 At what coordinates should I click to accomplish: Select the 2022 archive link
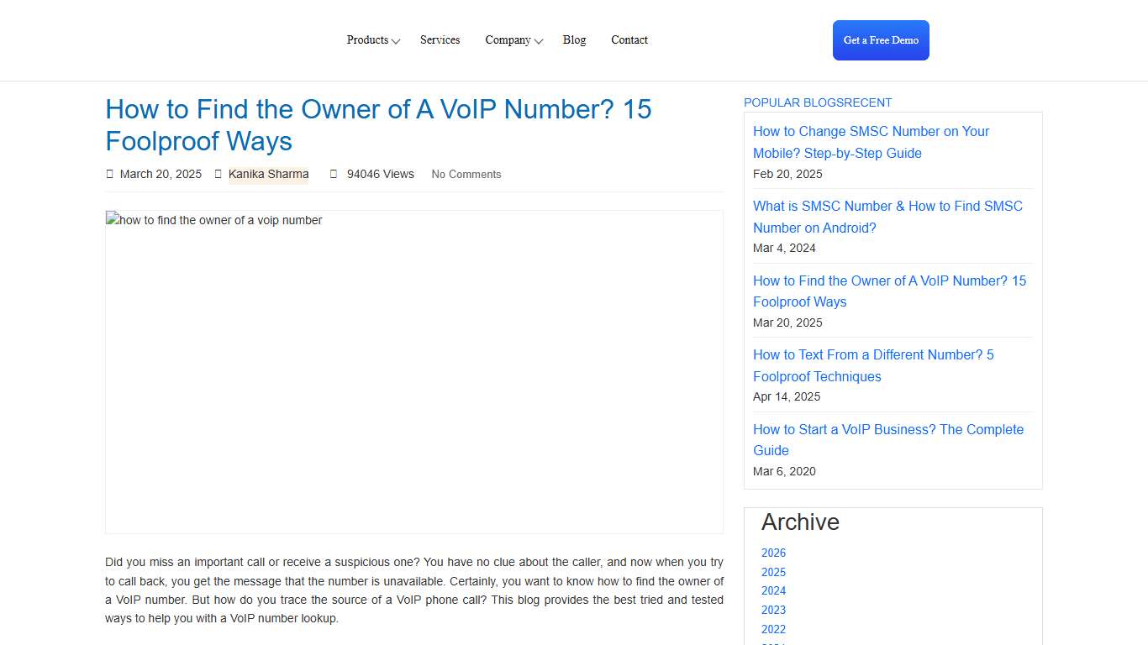773,629
